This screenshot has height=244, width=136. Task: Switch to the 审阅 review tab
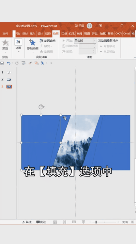click(79, 34)
